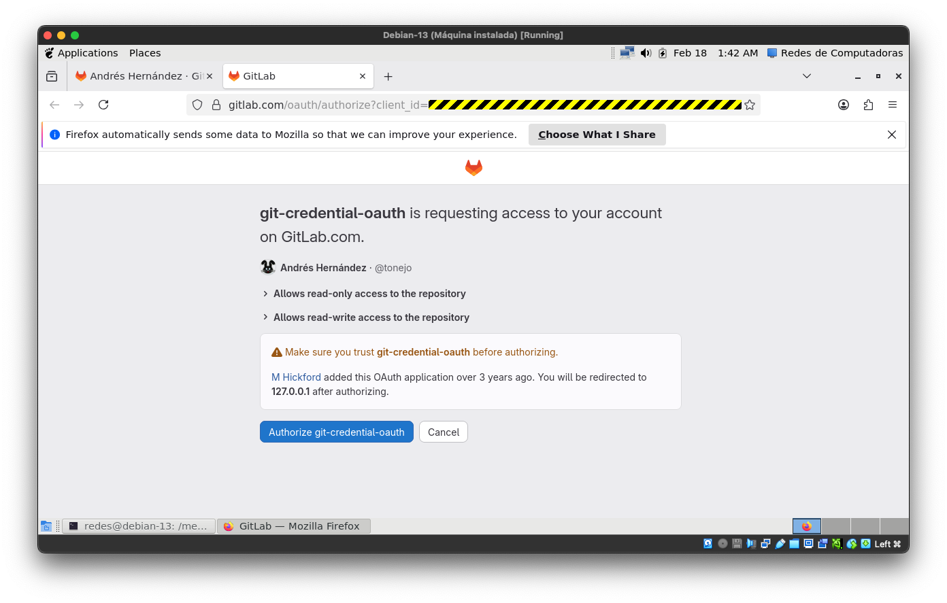Click the network connections tray icon
This screenshot has height=603, width=947.
pyautogui.click(x=627, y=53)
